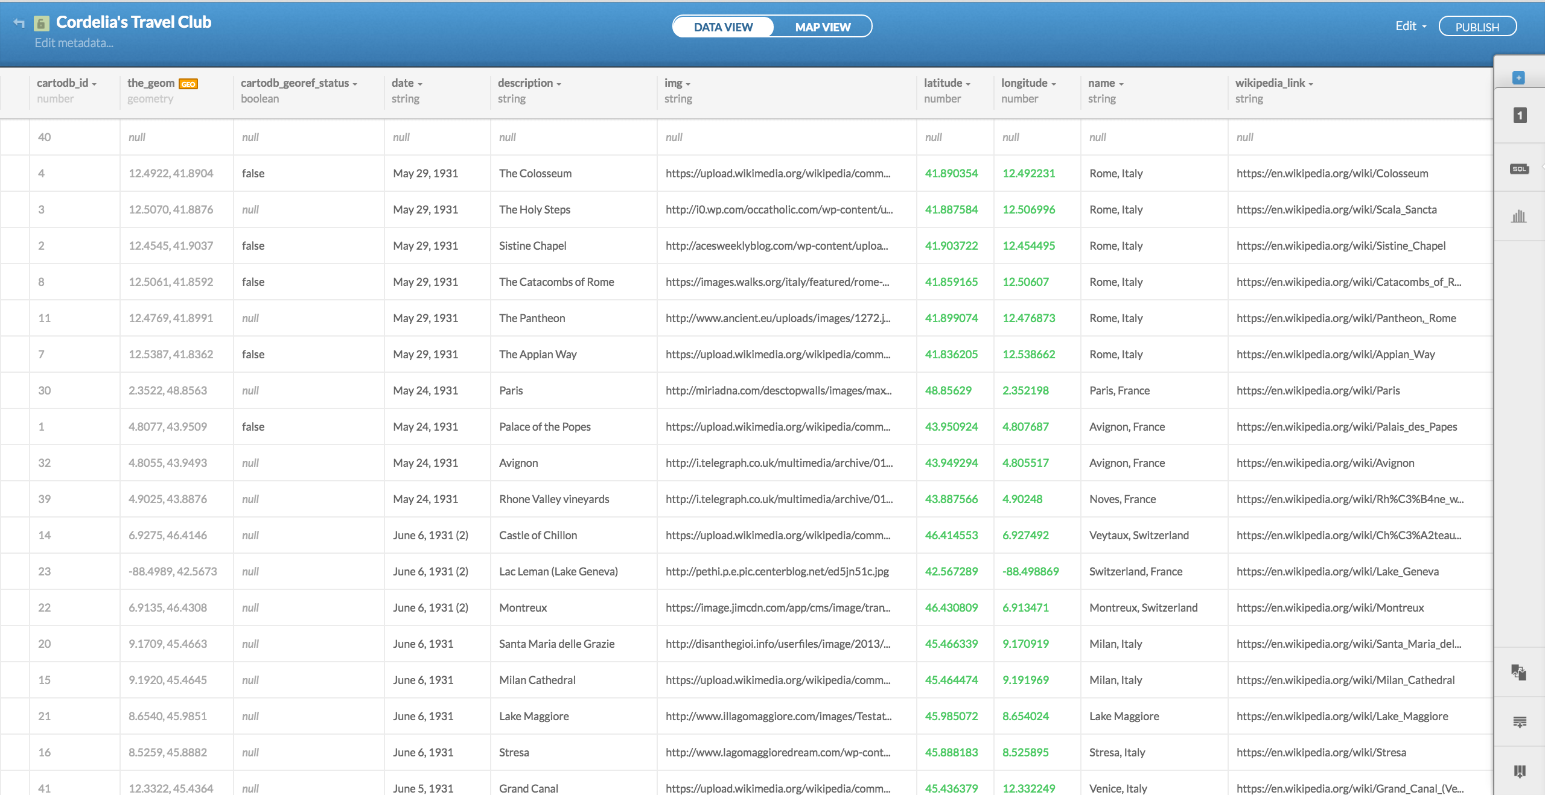Select layer number 1 in sidebar
1545x795 pixels.
[1520, 115]
